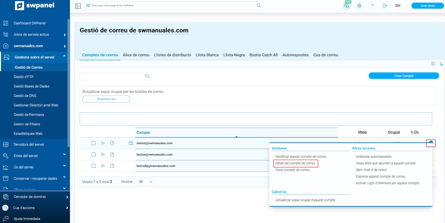The image size is (445, 223).
Task: Click the help question mark icon
Action: pos(372,6)
